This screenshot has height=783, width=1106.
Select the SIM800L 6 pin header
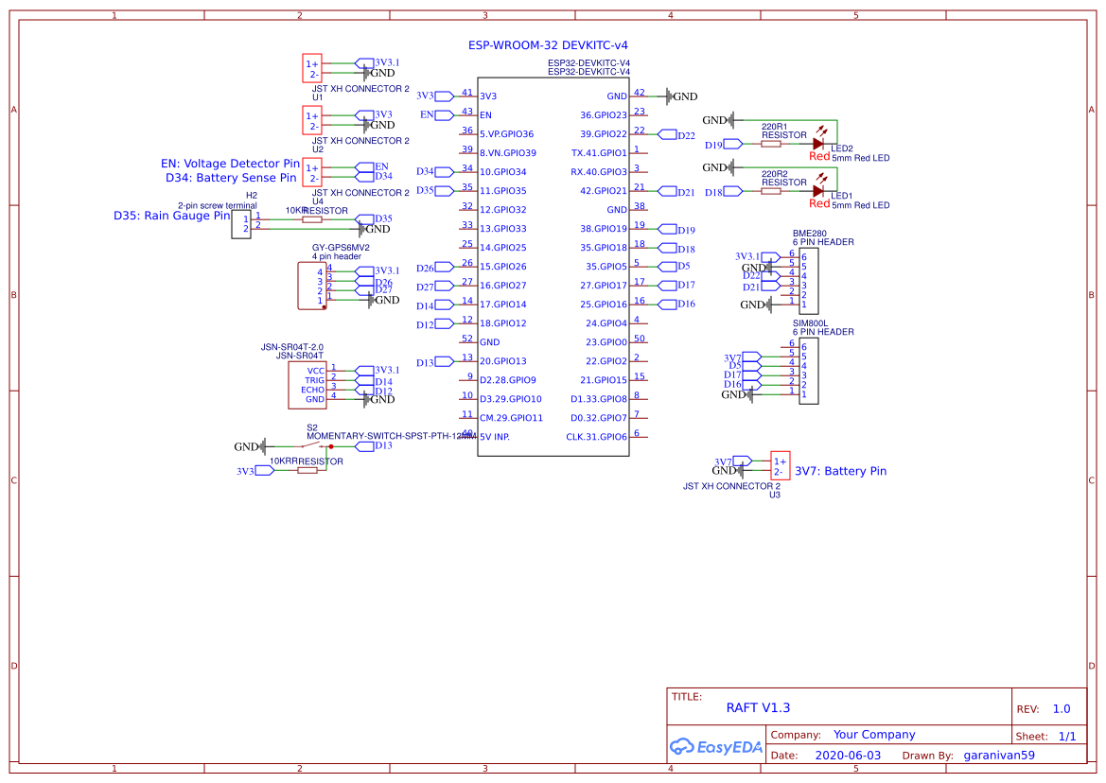coord(809,371)
